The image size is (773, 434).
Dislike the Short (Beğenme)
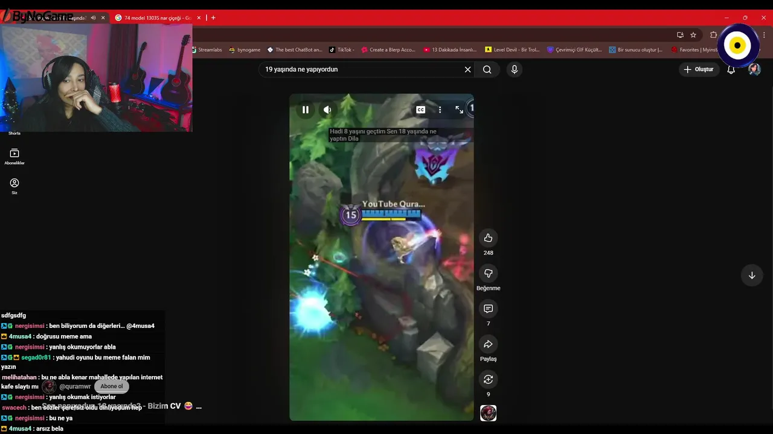tap(488, 274)
